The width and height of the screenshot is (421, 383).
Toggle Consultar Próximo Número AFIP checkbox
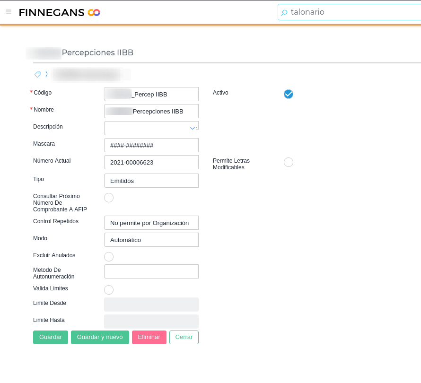(109, 198)
